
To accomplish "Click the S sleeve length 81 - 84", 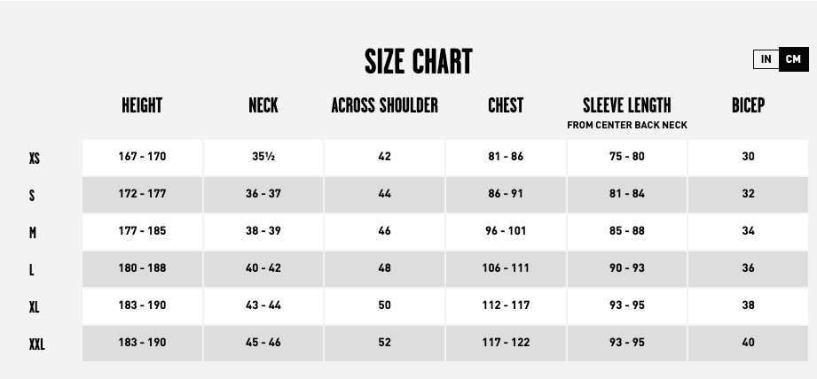I will 626,194.
